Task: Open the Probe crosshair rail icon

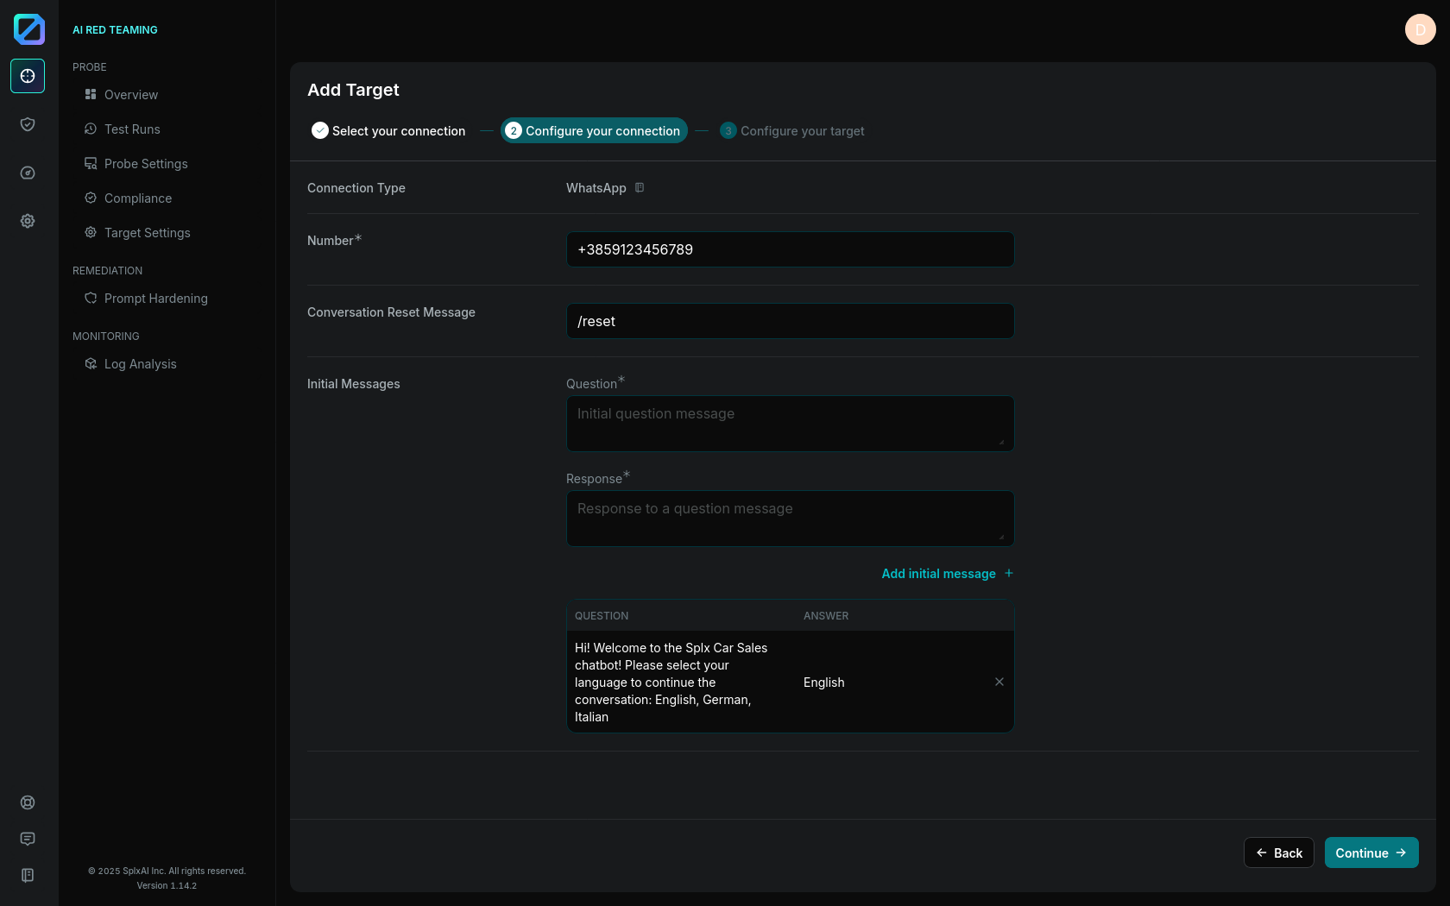Action: (28, 76)
